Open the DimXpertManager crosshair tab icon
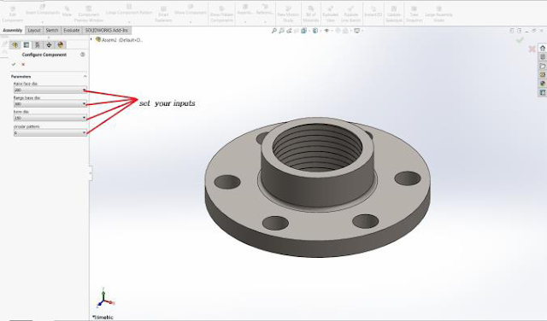547x321 pixels. click(49, 45)
